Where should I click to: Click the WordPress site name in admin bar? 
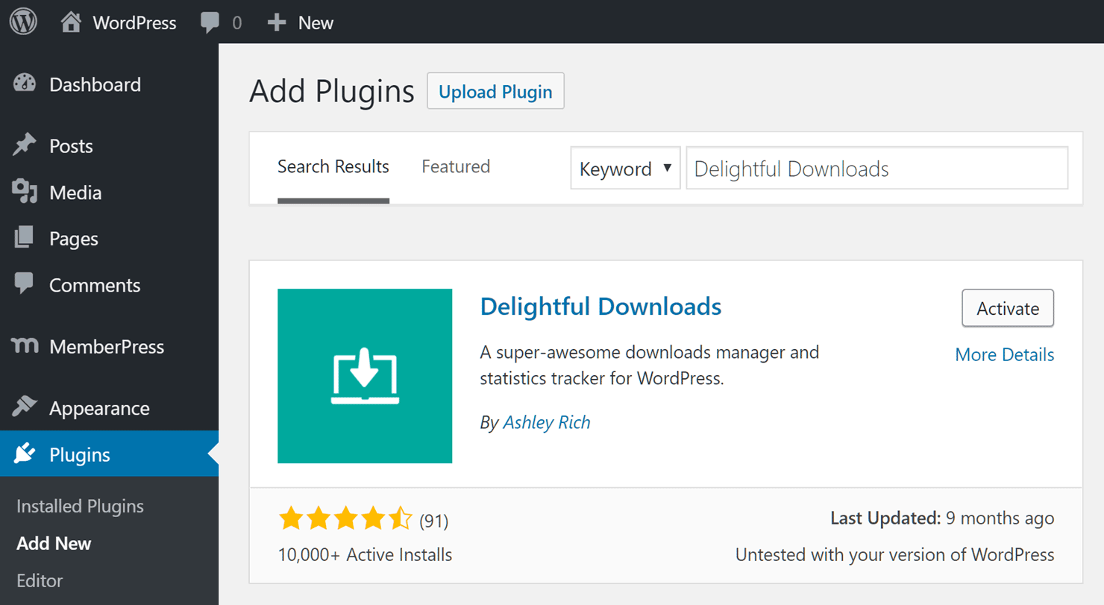134,23
